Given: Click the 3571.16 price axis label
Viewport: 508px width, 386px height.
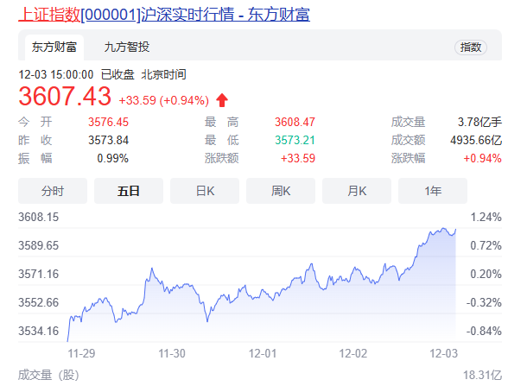Looking at the screenshot, I should click(x=39, y=274).
